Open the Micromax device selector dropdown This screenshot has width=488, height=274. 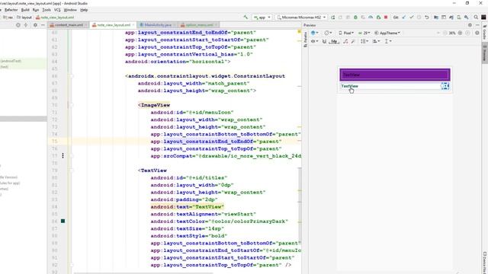pyautogui.click(x=301, y=18)
